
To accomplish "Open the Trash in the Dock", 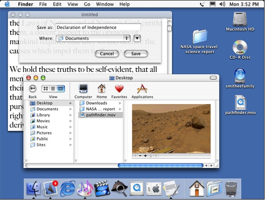I will click(231, 189).
